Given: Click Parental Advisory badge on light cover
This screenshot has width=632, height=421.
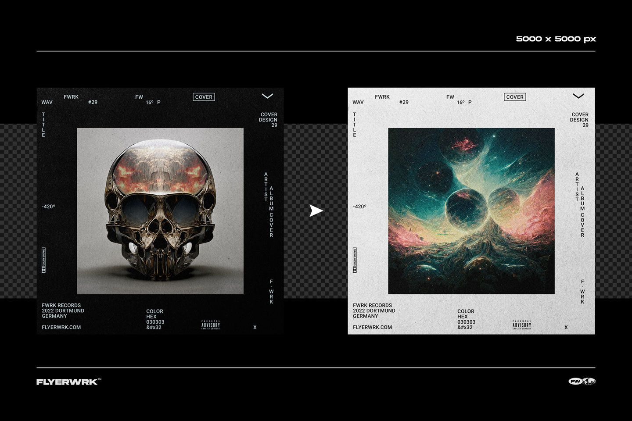Looking at the screenshot, I should pyautogui.click(x=522, y=325).
